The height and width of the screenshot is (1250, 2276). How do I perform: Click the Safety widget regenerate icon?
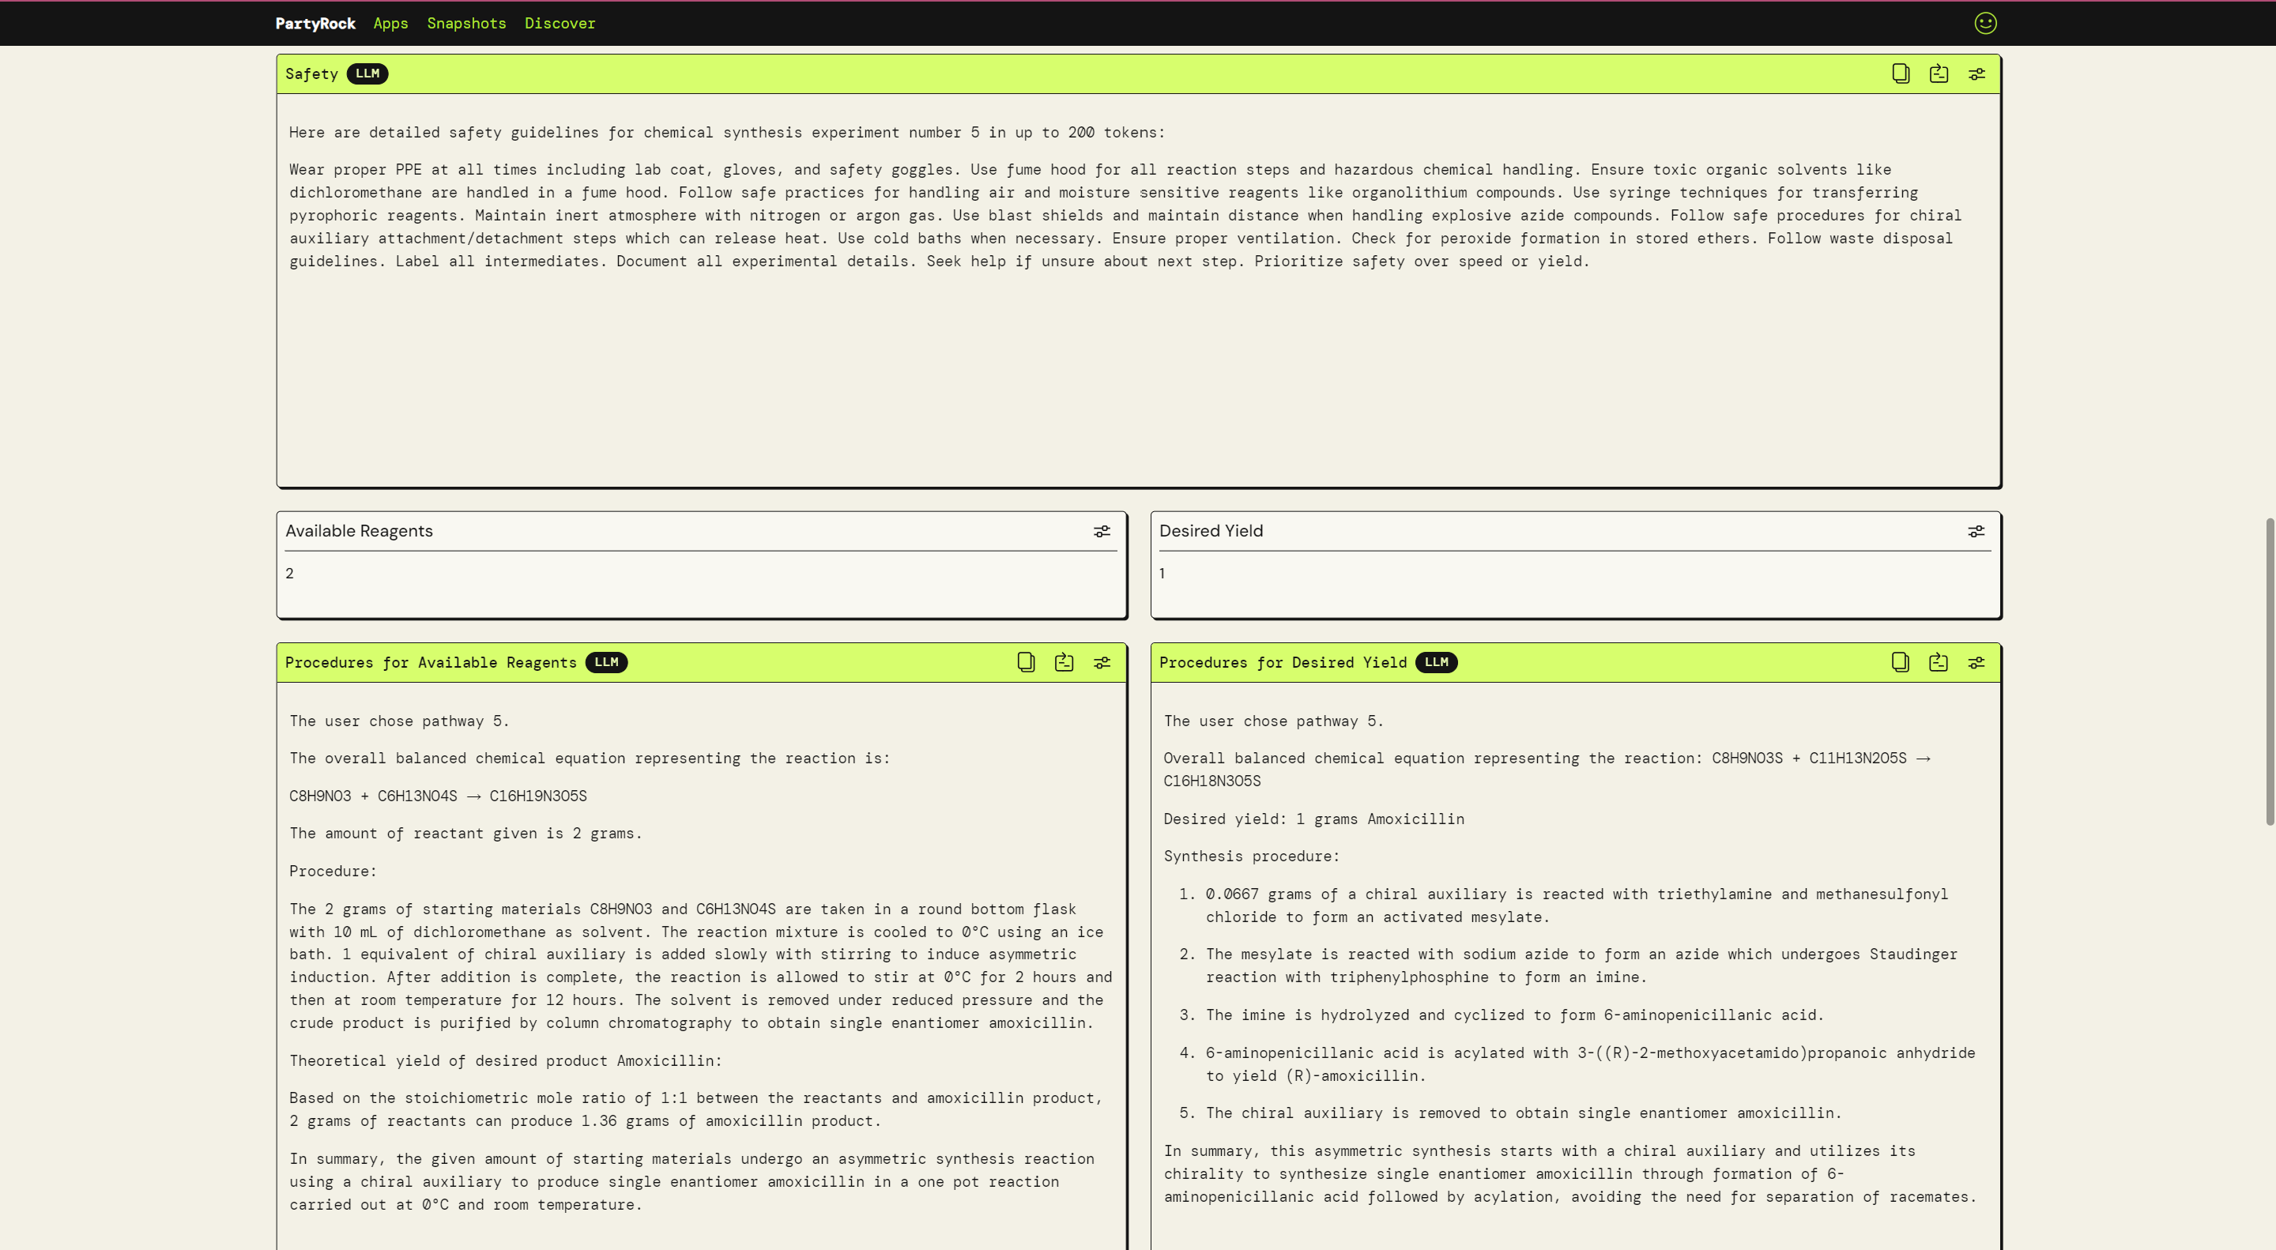tap(1939, 74)
